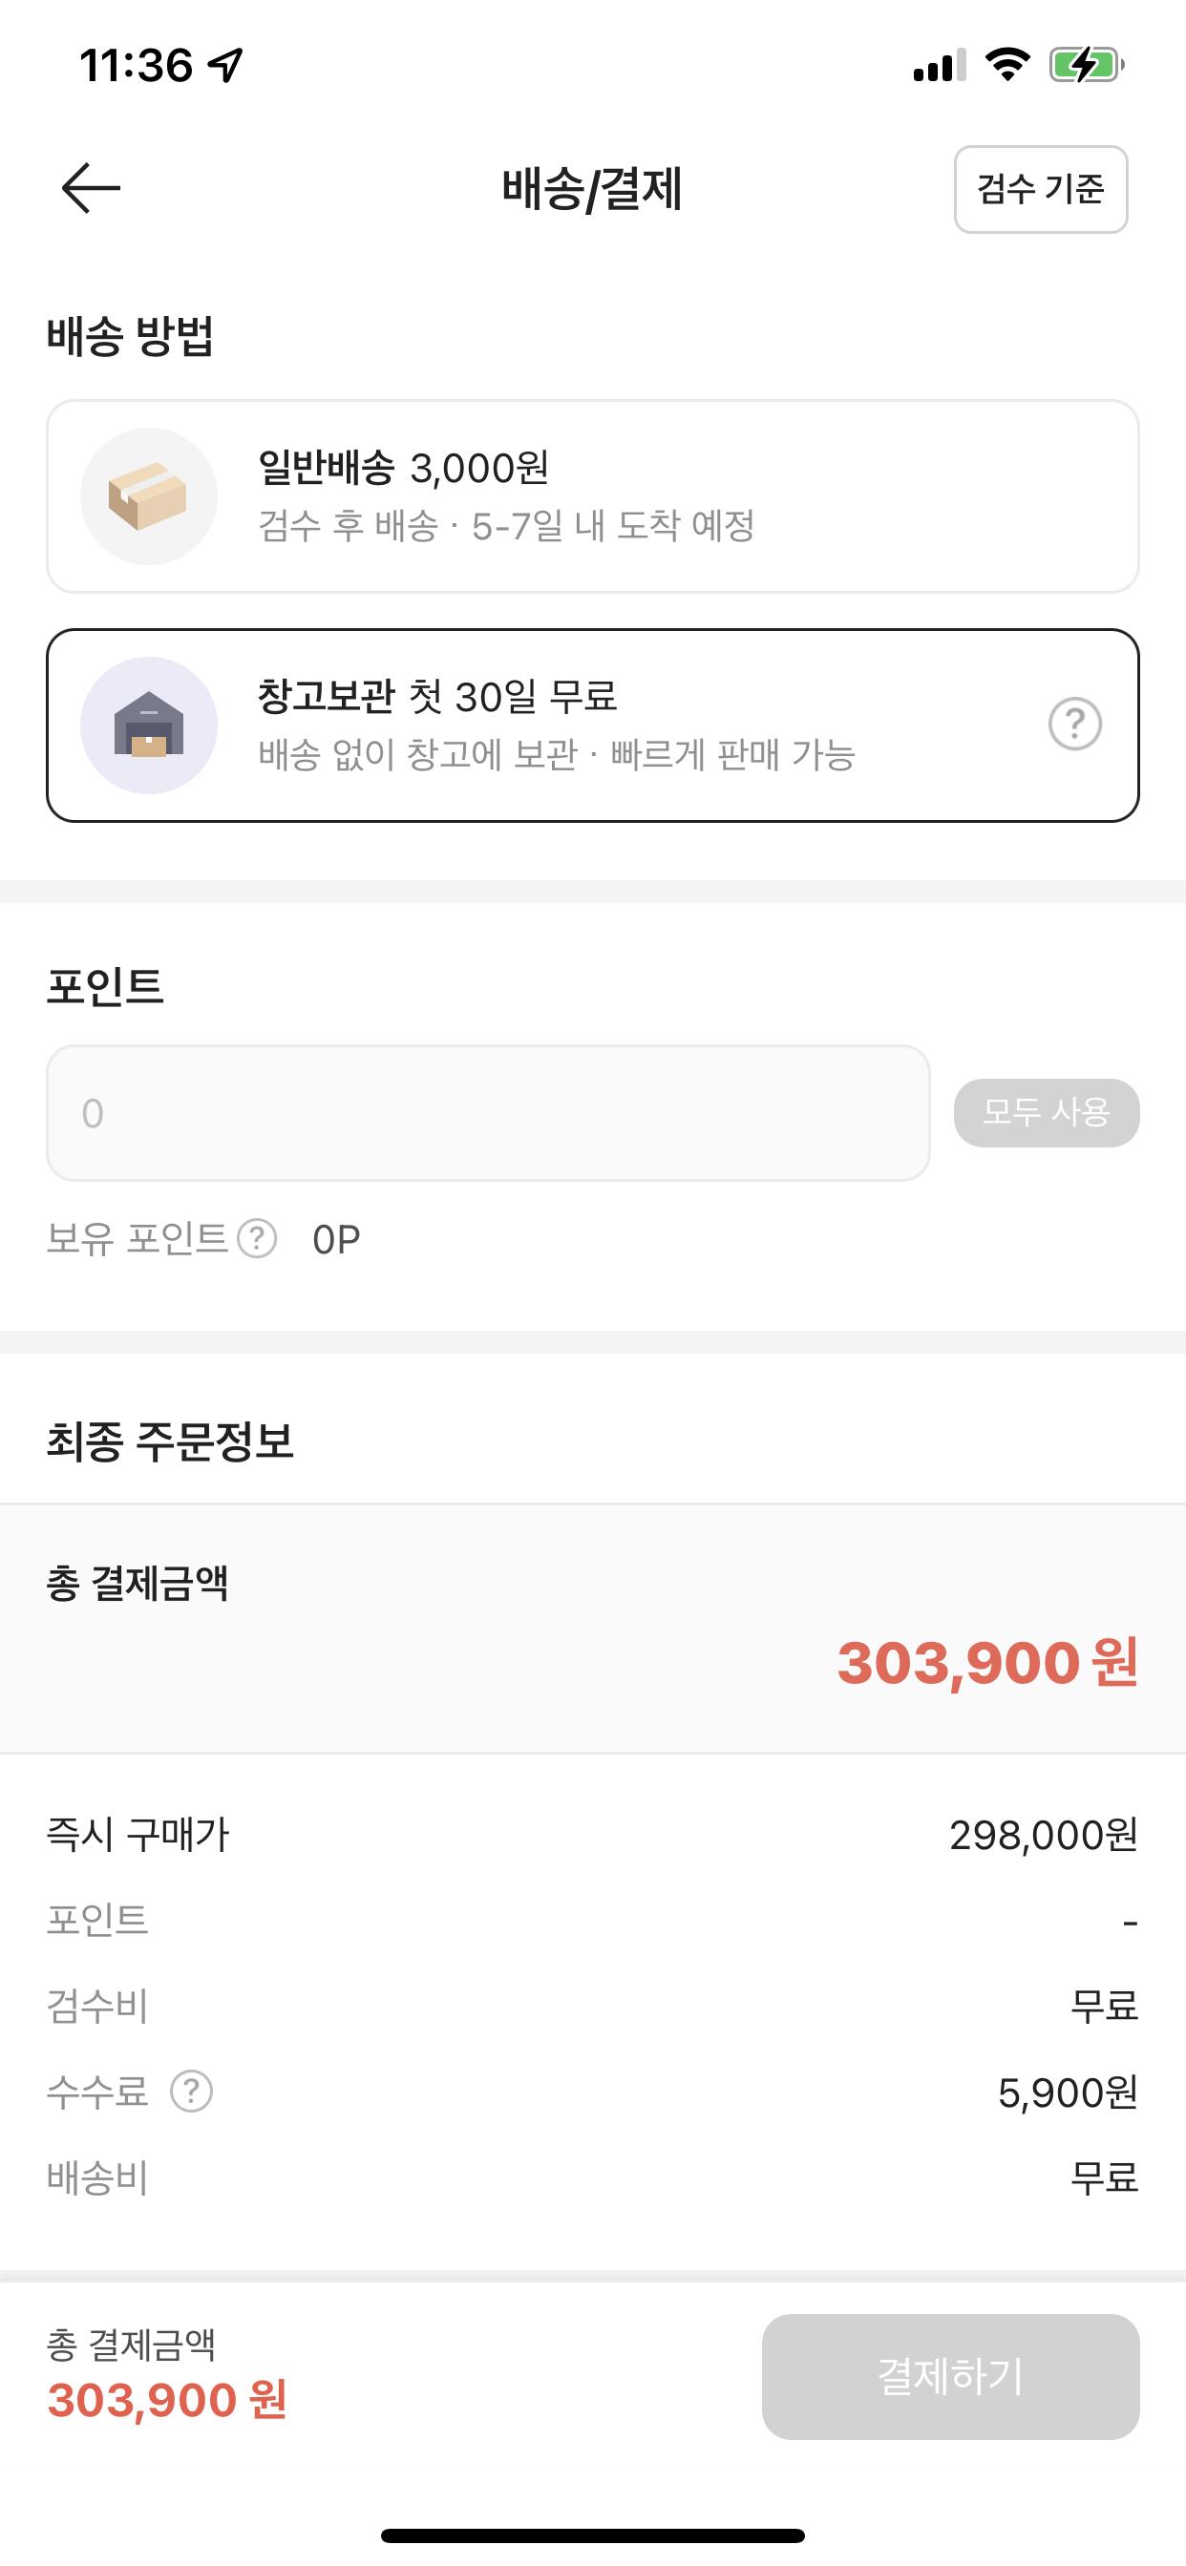Tap the 배송/결제 page title
The height and width of the screenshot is (2566, 1186).
pos(592,188)
